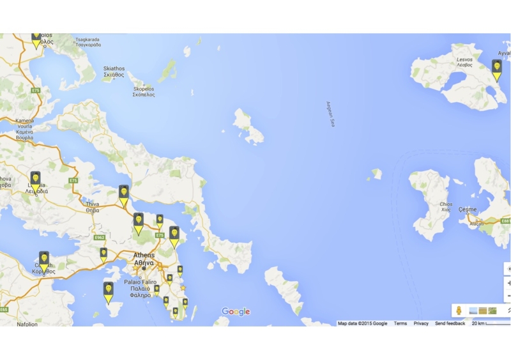Click the Nafplion label

pyautogui.click(x=27, y=324)
